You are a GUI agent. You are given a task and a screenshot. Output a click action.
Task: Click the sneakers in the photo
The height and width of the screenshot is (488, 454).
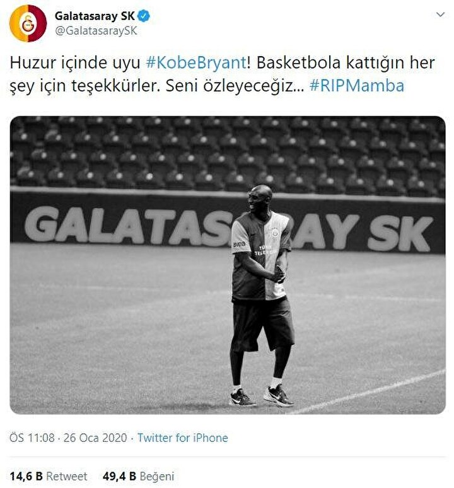(x=262, y=396)
